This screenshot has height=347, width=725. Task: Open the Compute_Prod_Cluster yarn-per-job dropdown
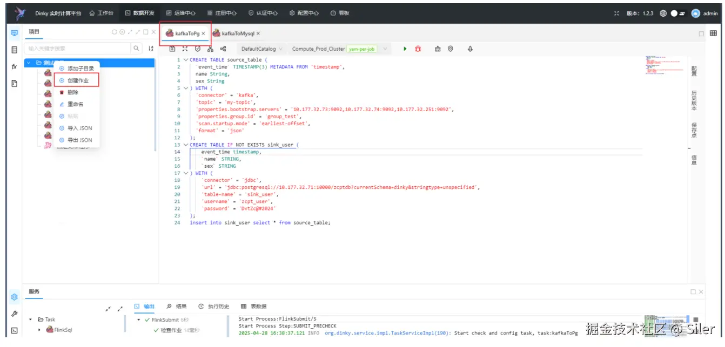coord(340,49)
